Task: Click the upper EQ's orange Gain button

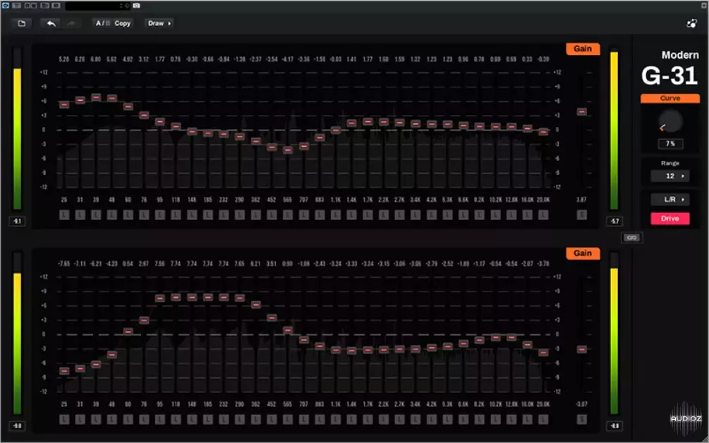Action: click(583, 49)
